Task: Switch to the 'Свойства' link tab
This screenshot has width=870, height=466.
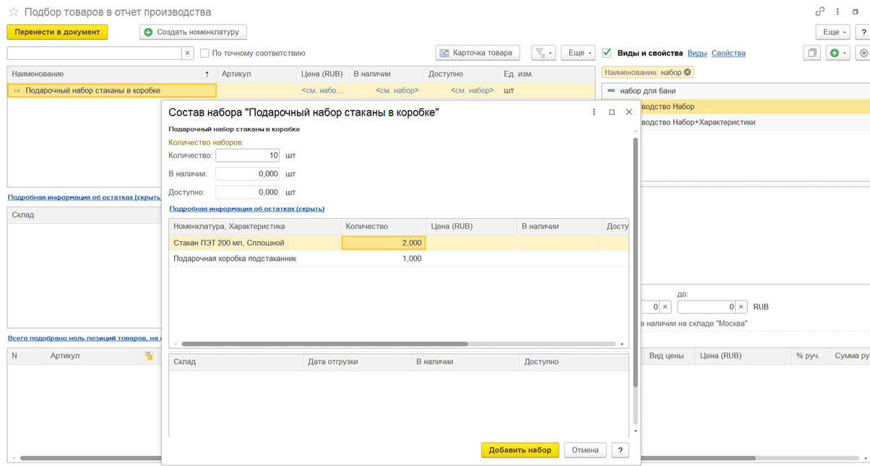Action: 728,53
